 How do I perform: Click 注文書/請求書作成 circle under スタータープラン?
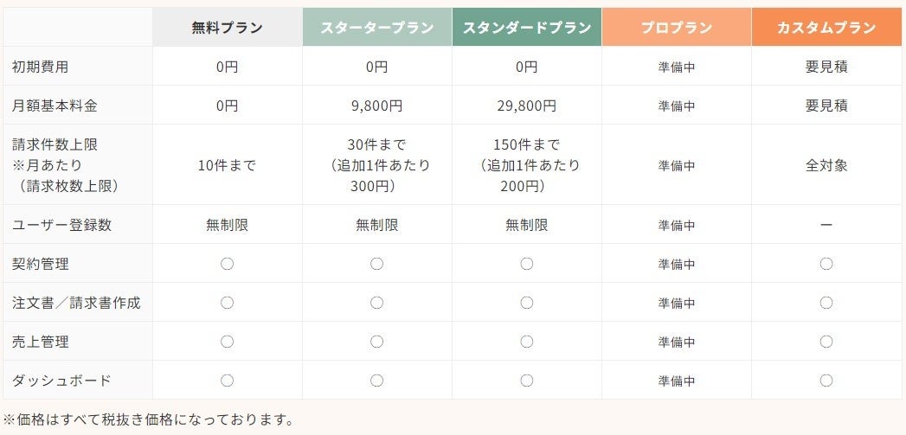[x=376, y=303]
